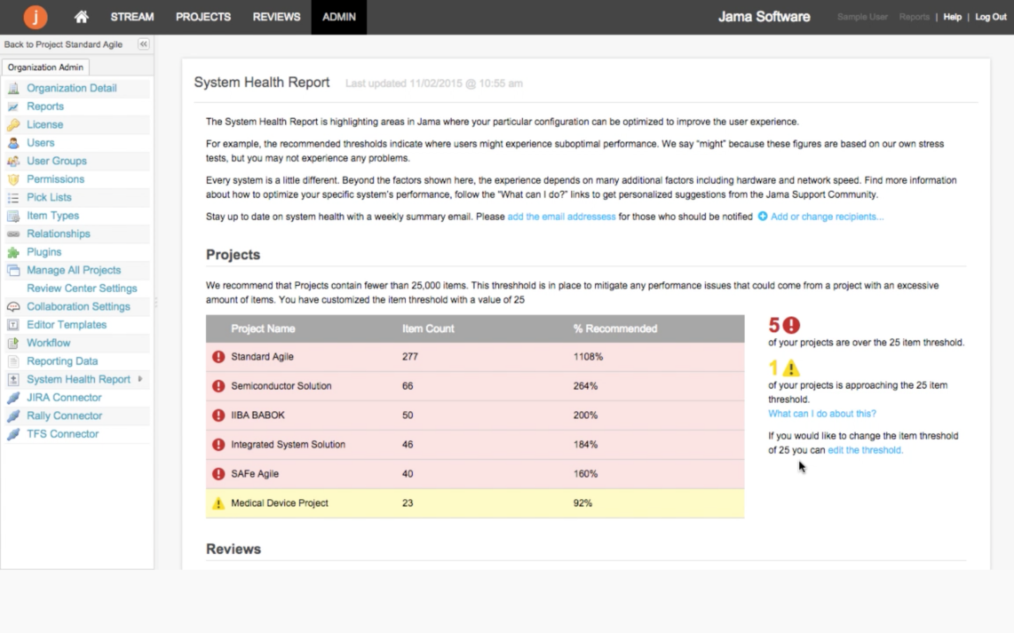Viewport: 1014px width, 633px height.
Task: Click the 'edit the threshold' link
Action: pos(865,450)
